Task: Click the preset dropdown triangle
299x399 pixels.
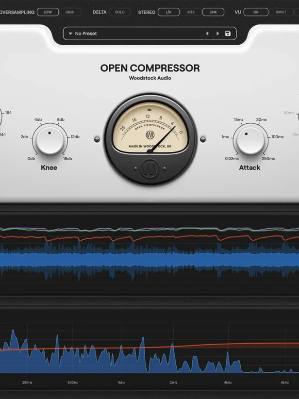Action: 70,33
